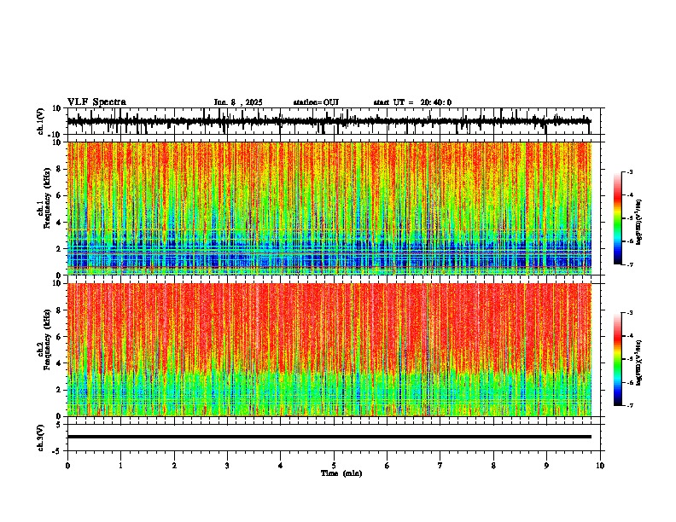Click the "2" kHz tick of ch.2 spectrogram
This screenshot has width=676, height=522.
tap(60, 390)
